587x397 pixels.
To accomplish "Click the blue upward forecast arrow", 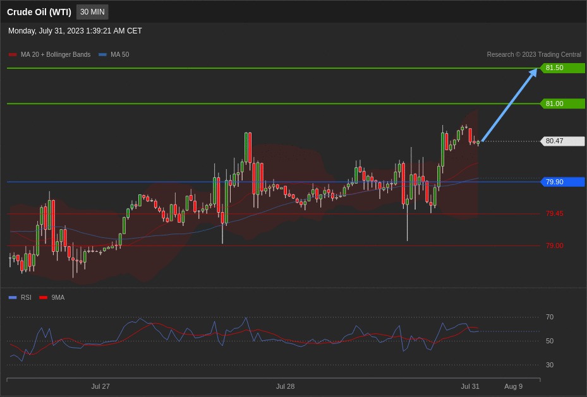I will click(x=509, y=105).
